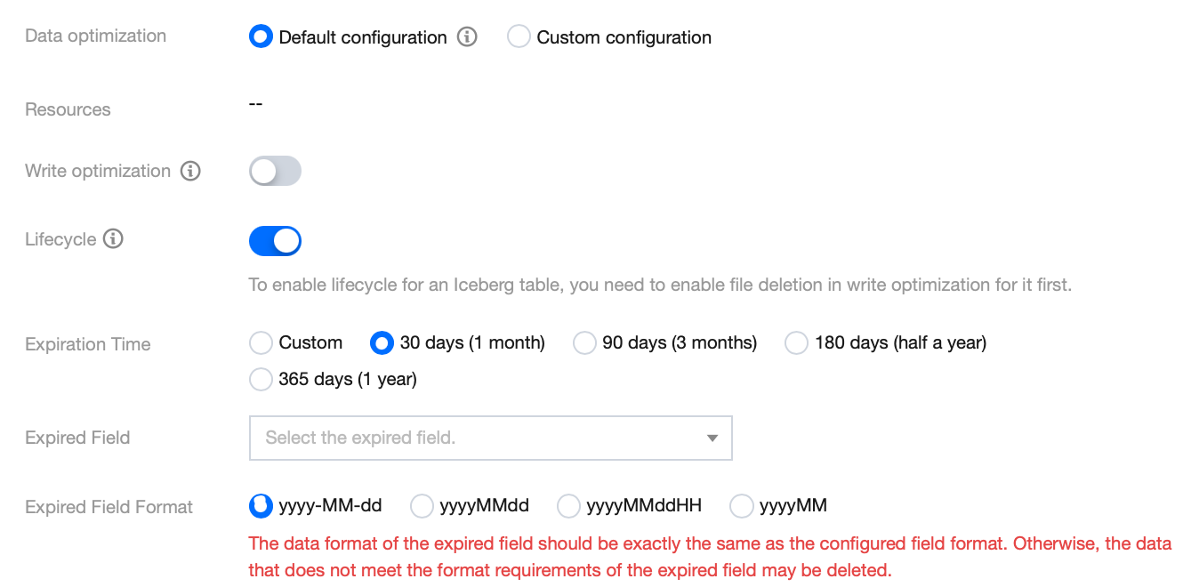Select Default configuration radio button
1183x587 pixels.
261,37
